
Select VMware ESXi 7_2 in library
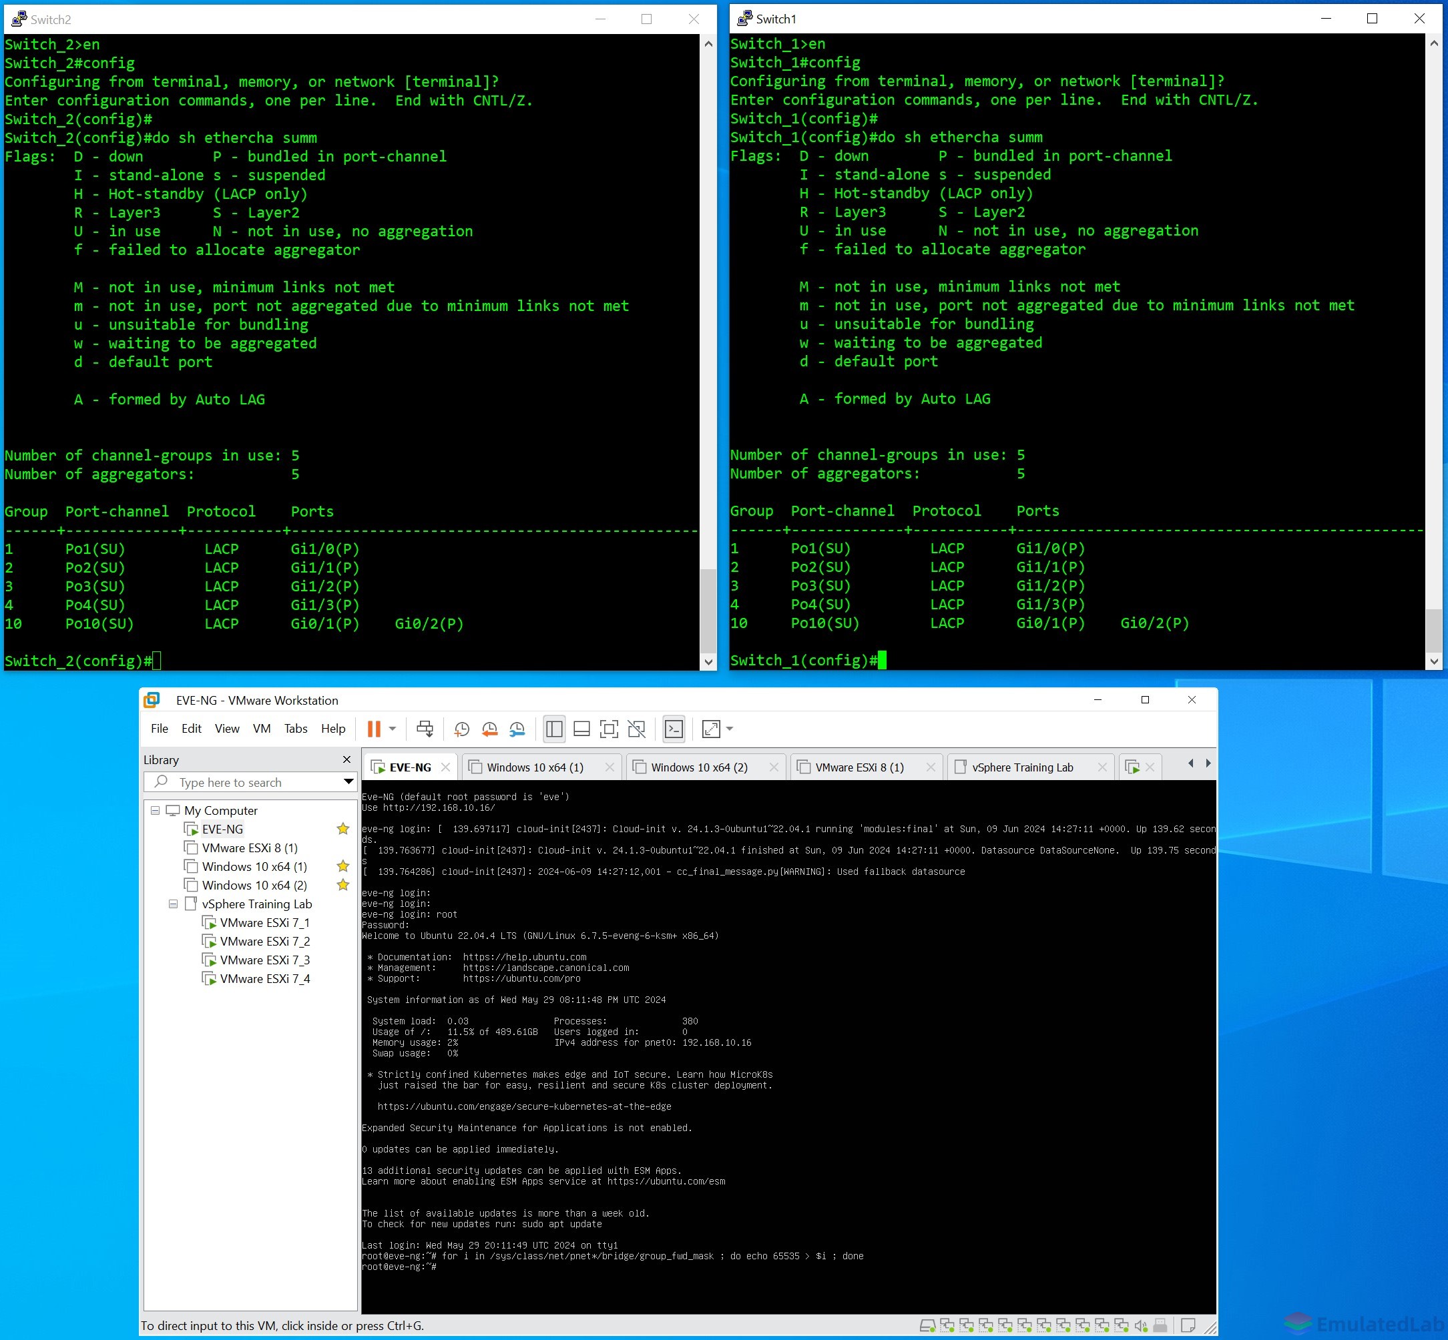265,941
